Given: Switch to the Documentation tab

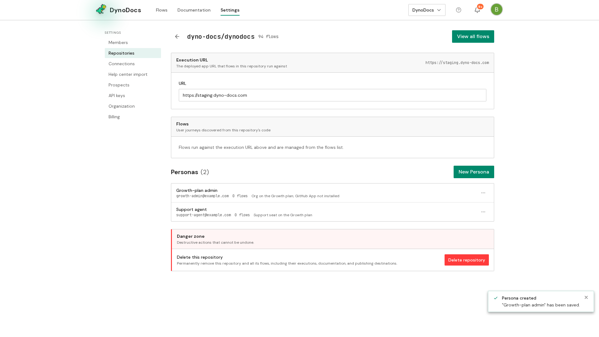Looking at the screenshot, I should coord(194,10).
